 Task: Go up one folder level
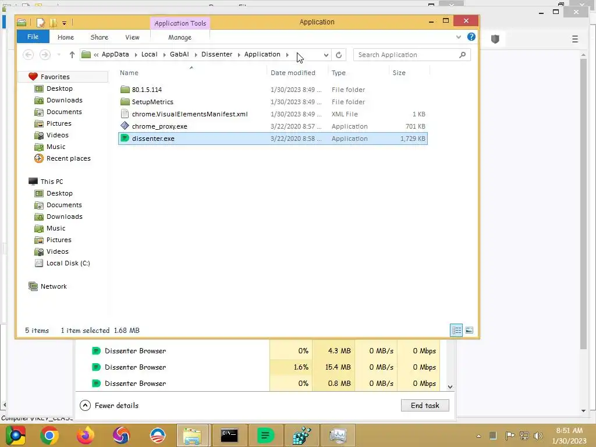(x=72, y=55)
